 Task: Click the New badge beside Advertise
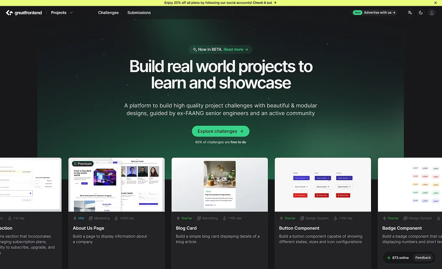click(358, 13)
